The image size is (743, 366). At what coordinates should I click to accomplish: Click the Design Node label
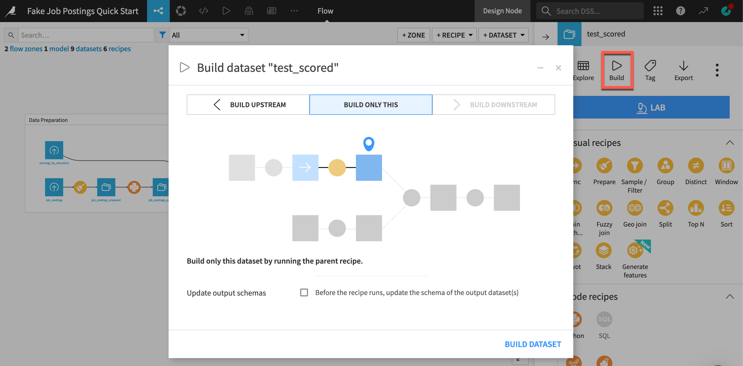coord(502,11)
